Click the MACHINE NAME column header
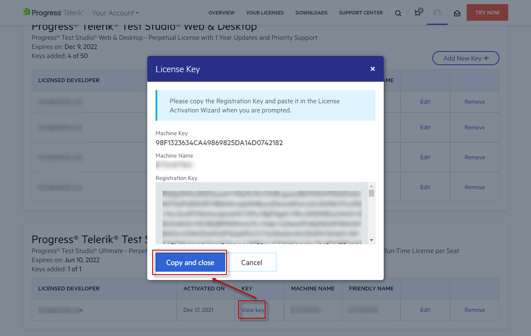The height and width of the screenshot is (336, 531). pos(313,288)
